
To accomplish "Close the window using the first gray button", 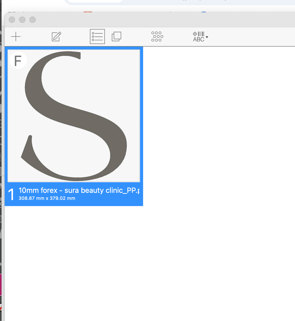I will click(x=12, y=20).
